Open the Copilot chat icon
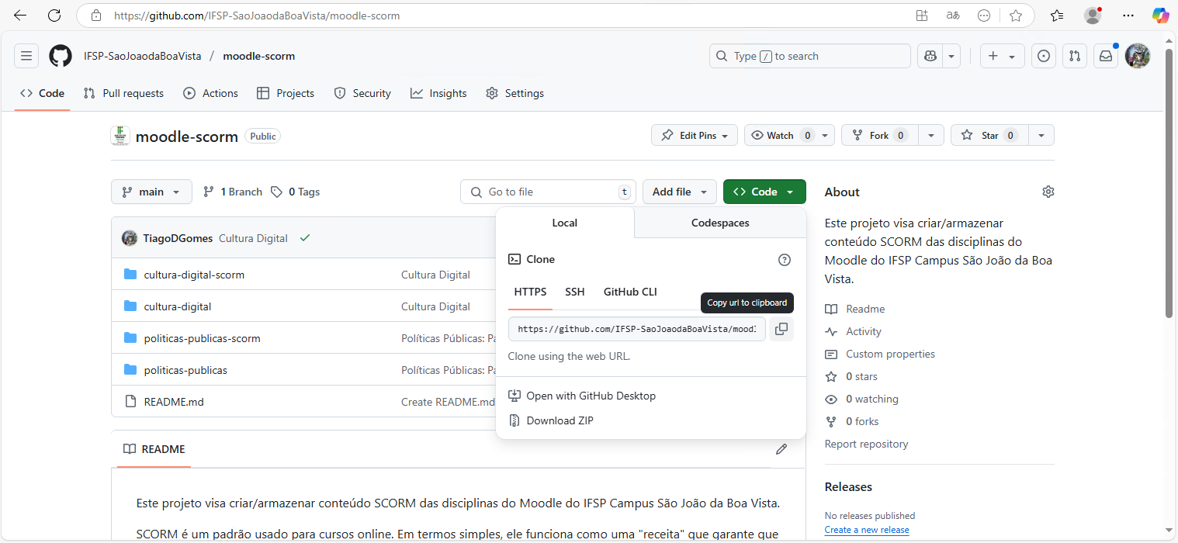This screenshot has width=1178, height=543. click(929, 56)
